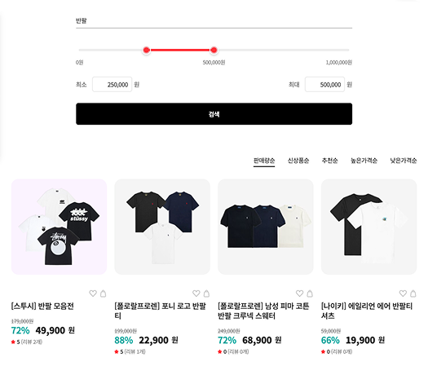
Task: Focus the 최대 price input field
Action: click(324, 85)
